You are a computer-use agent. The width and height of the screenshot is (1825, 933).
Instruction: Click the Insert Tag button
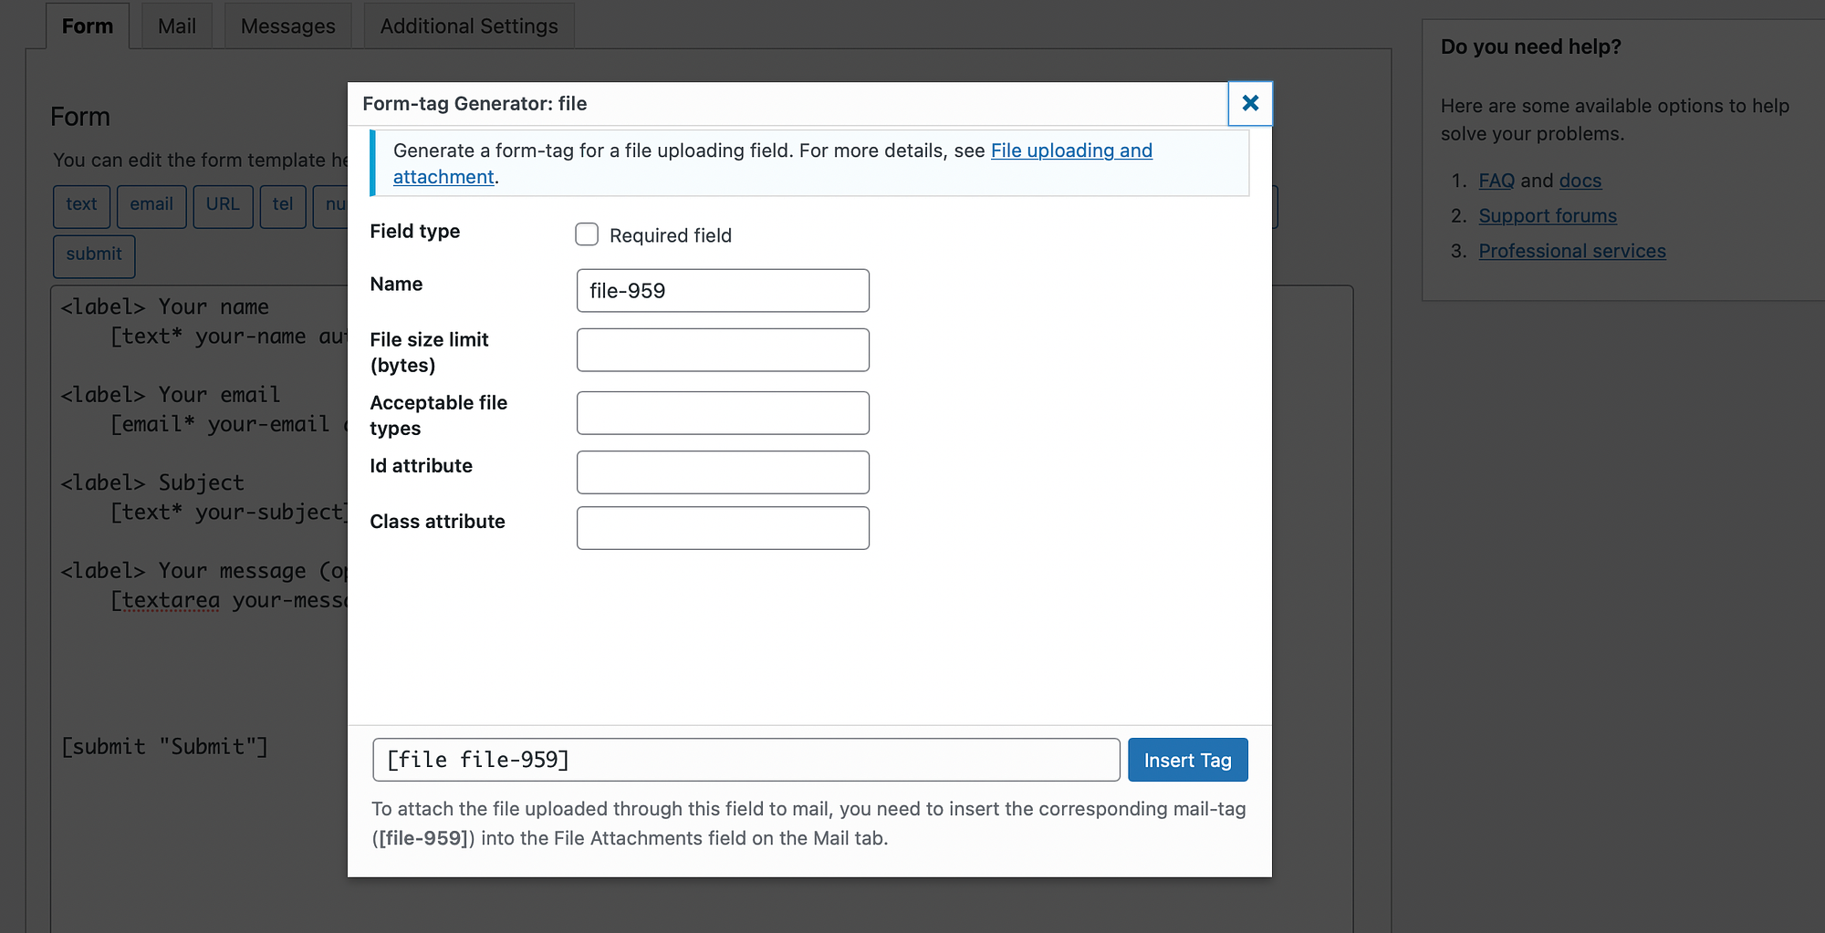click(x=1187, y=760)
